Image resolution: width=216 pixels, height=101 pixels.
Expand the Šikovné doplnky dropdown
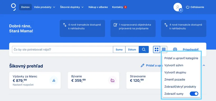(x=72, y=7)
